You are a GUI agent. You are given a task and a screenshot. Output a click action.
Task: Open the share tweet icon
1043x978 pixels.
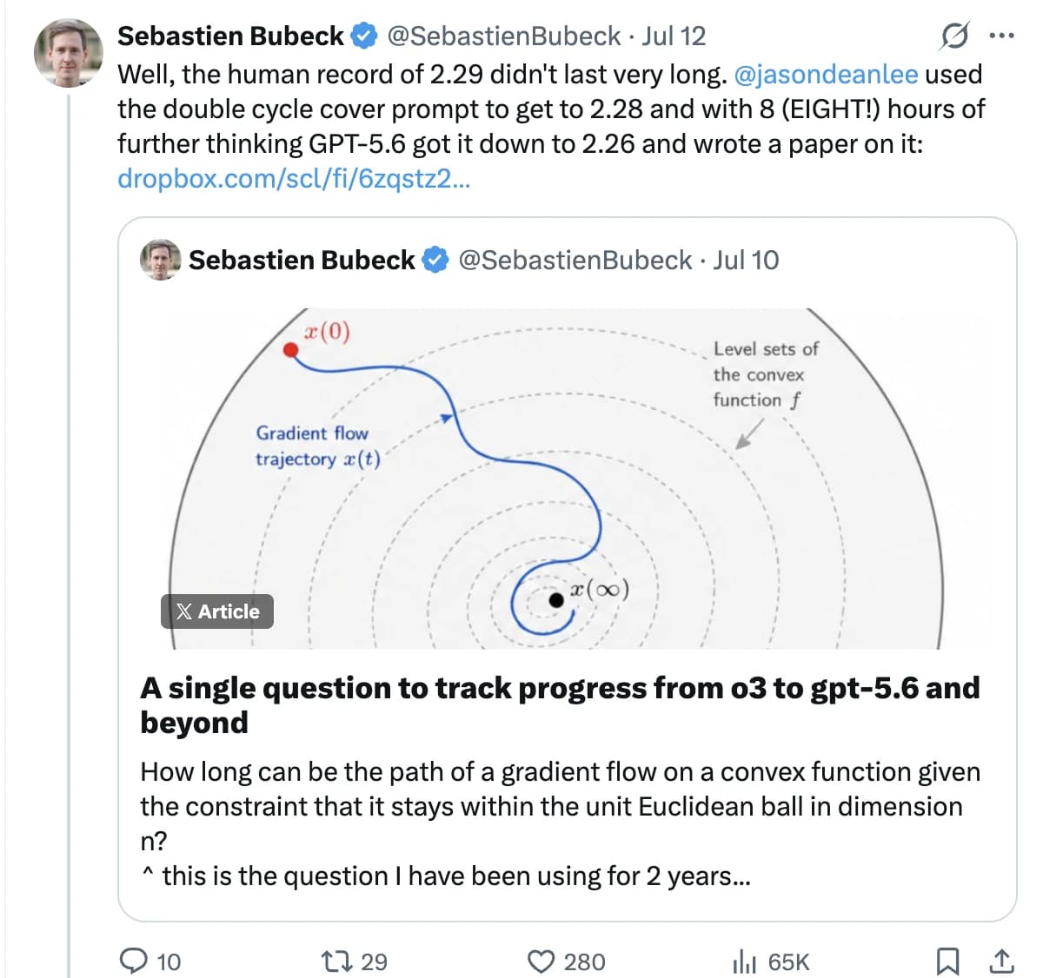coord(1001,961)
